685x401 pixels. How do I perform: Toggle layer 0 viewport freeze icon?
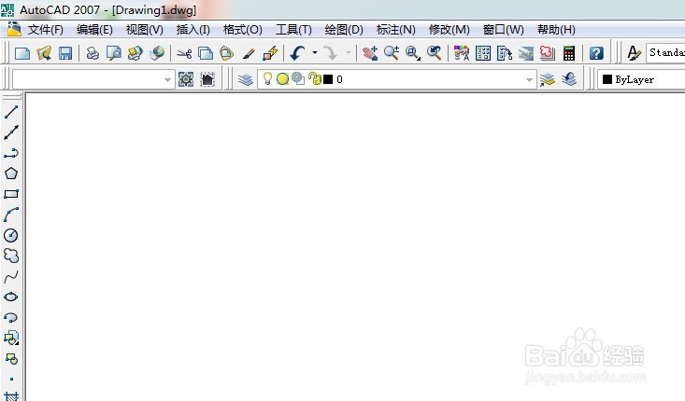pos(298,78)
